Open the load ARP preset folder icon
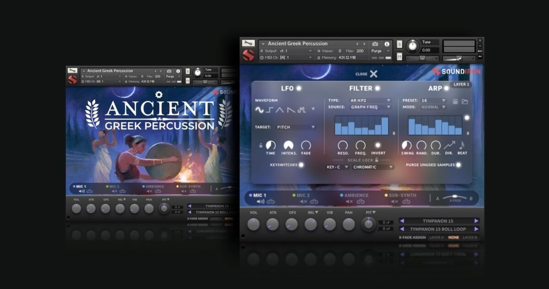Image resolution: width=549 pixels, height=289 pixels. (x=465, y=101)
